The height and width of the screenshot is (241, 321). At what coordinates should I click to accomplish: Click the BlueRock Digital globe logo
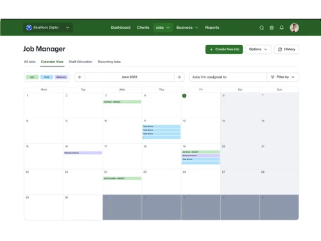(29, 28)
